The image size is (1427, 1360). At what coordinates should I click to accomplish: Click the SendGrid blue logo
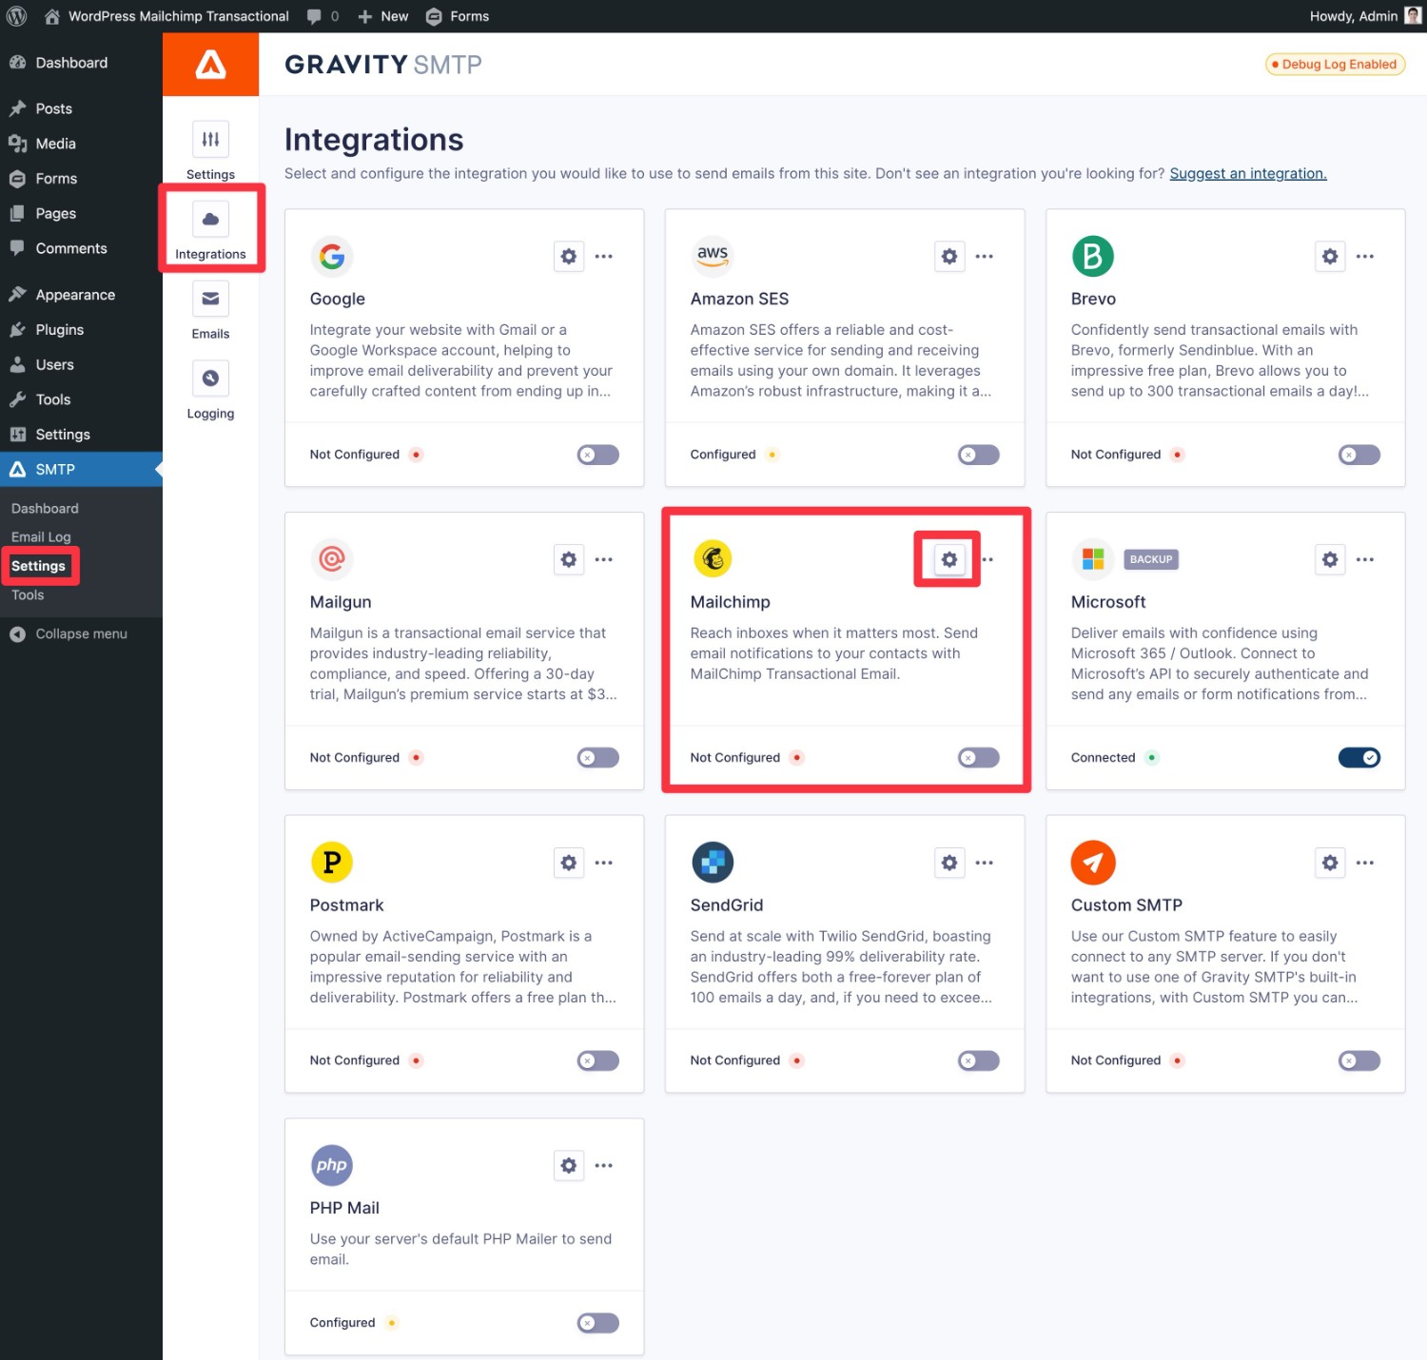[x=713, y=863]
